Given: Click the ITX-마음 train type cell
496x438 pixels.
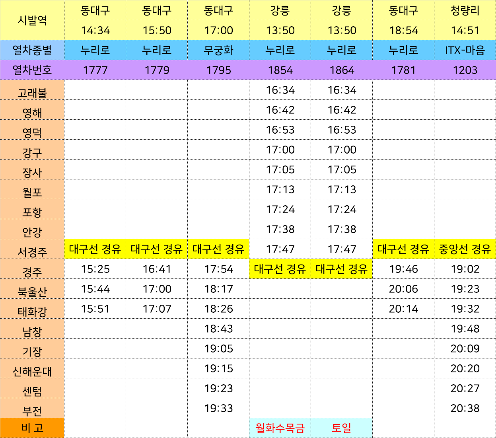Looking at the screenshot, I should pyautogui.click(x=465, y=50).
